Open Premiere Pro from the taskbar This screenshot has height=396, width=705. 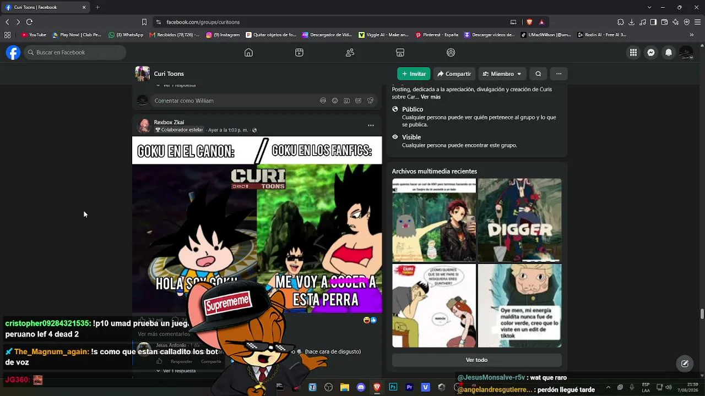409,387
